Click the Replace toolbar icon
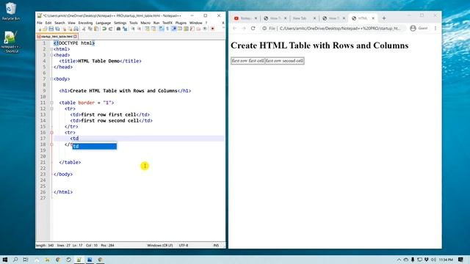This screenshot has height=264, width=470. tap(125, 29)
